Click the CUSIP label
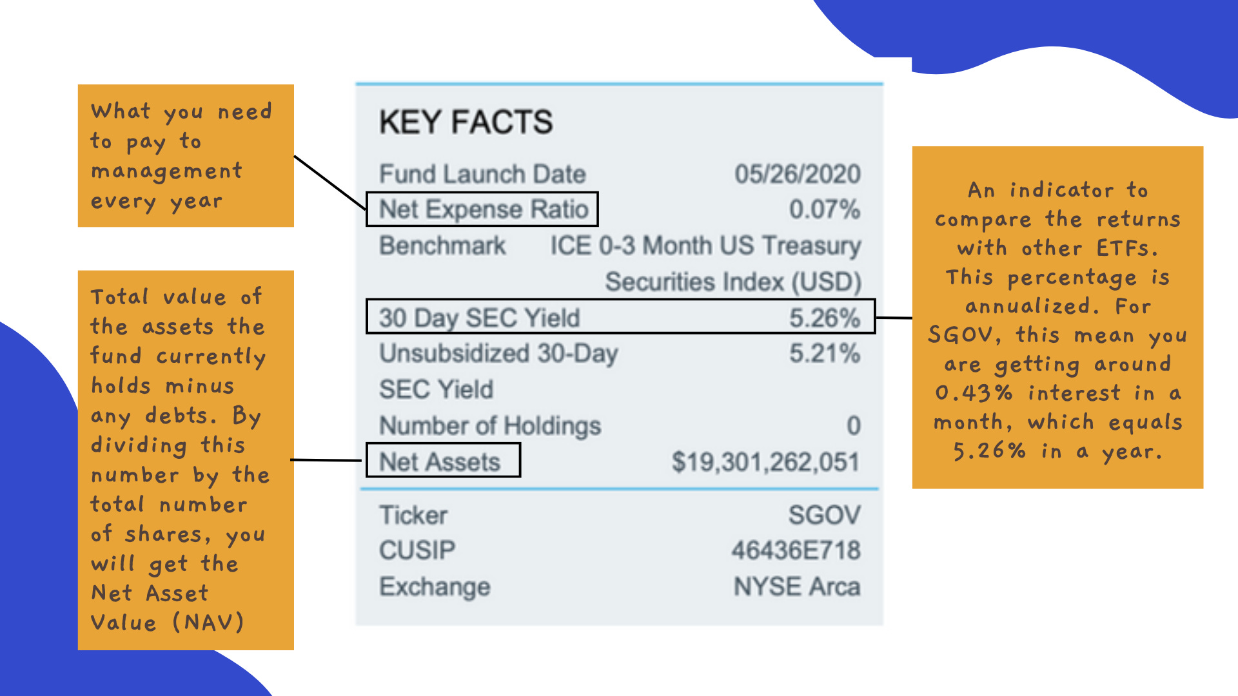Image resolution: width=1238 pixels, height=696 pixels. [x=417, y=550]
